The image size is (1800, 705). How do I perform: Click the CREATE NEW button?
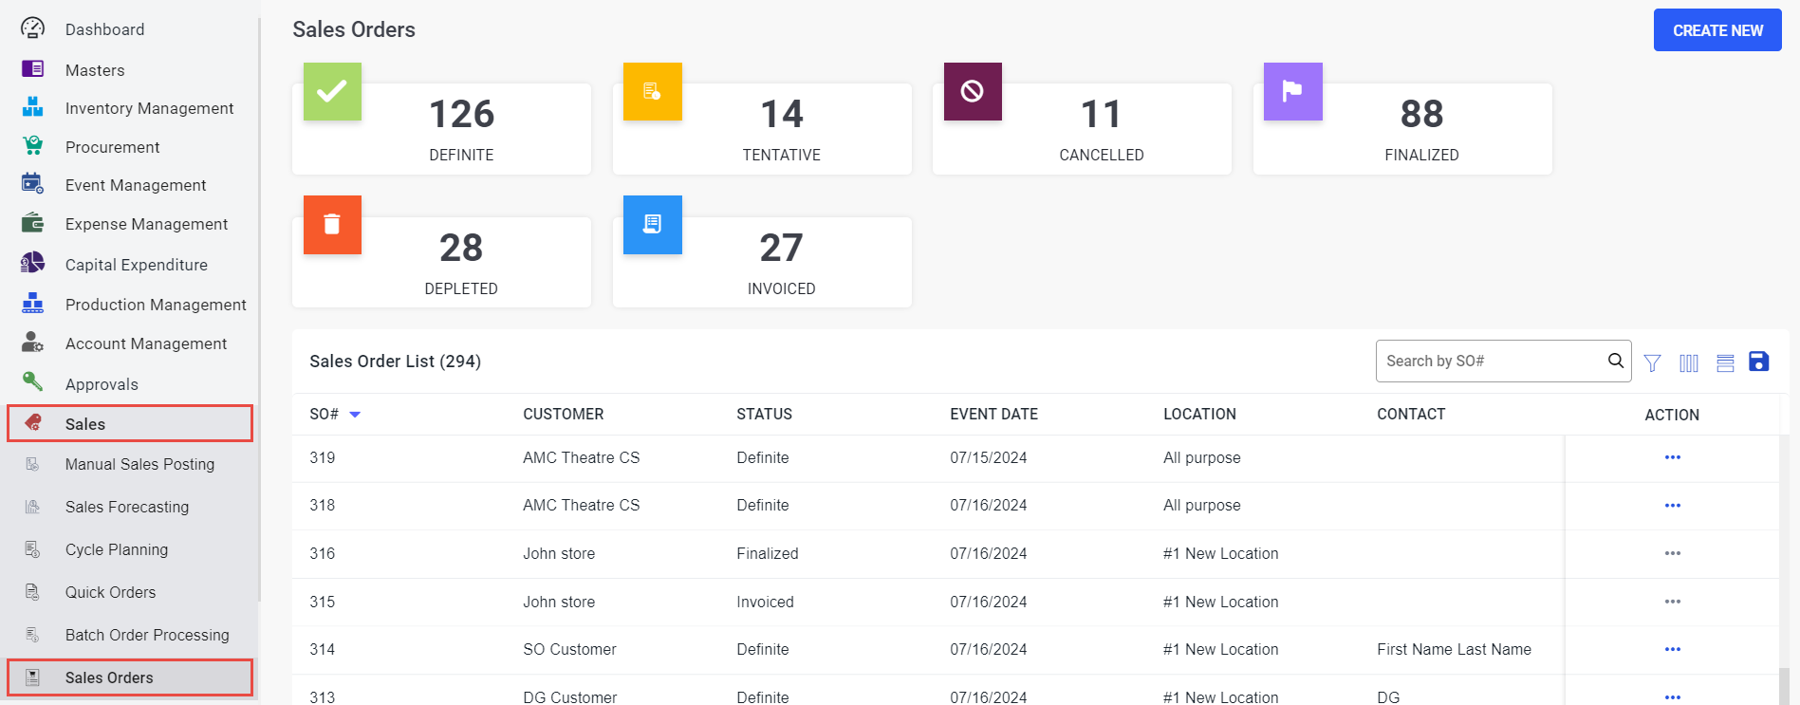[1717, 30]
